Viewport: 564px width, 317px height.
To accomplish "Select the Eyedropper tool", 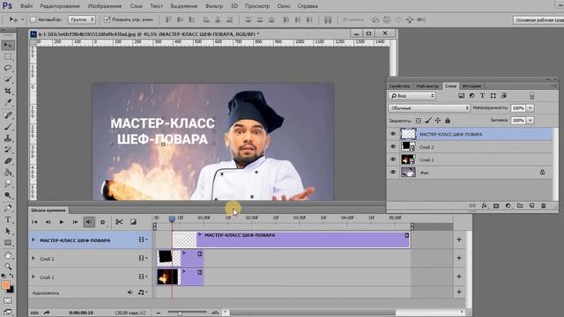I will tap(8, 102).
